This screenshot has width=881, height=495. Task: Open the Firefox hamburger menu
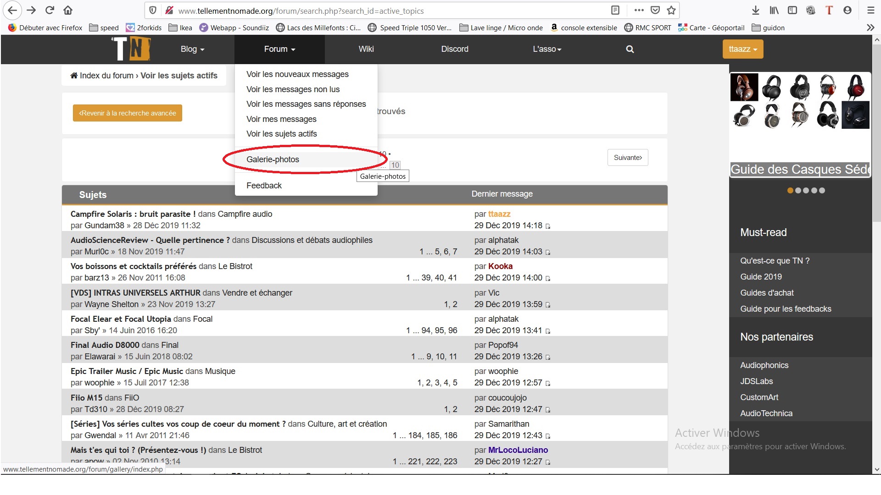tap(870, 10)
